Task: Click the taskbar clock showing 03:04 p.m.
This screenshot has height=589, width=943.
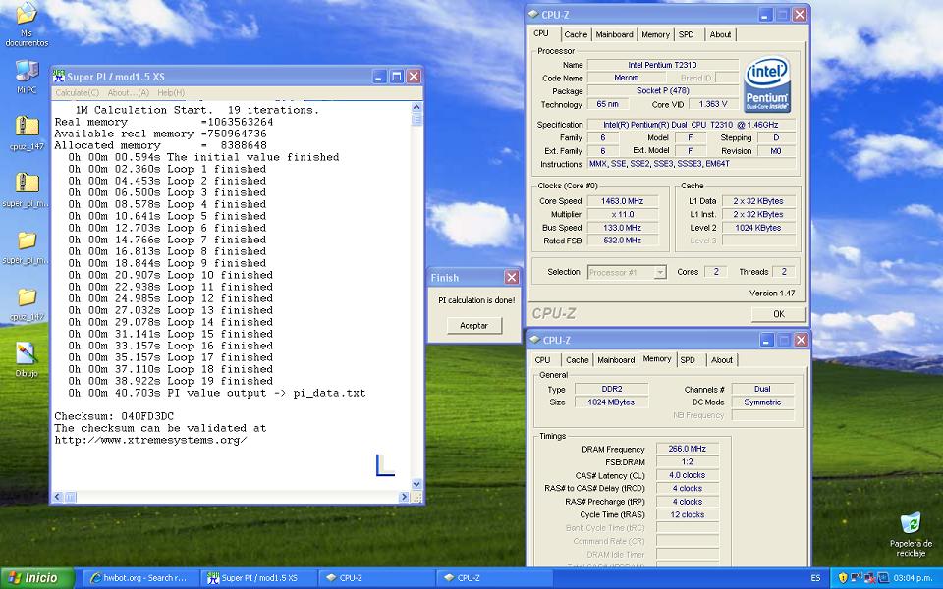Action: [913, 578]
